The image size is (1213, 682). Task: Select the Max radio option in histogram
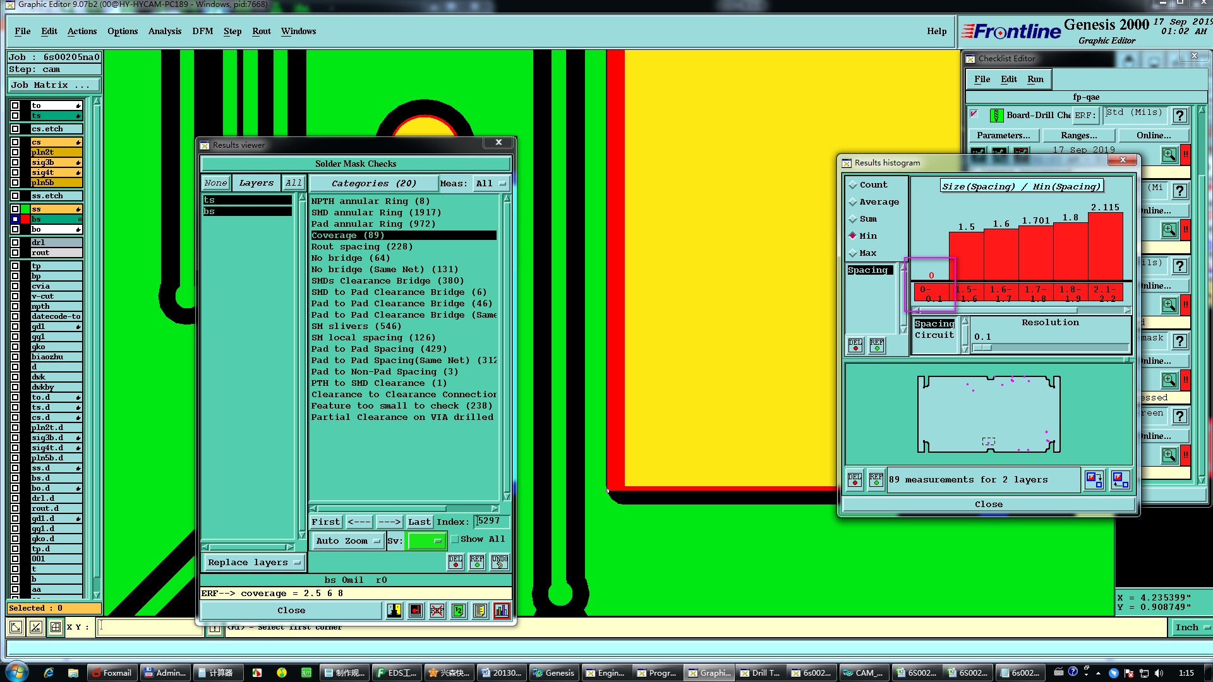tap(852, 253)
